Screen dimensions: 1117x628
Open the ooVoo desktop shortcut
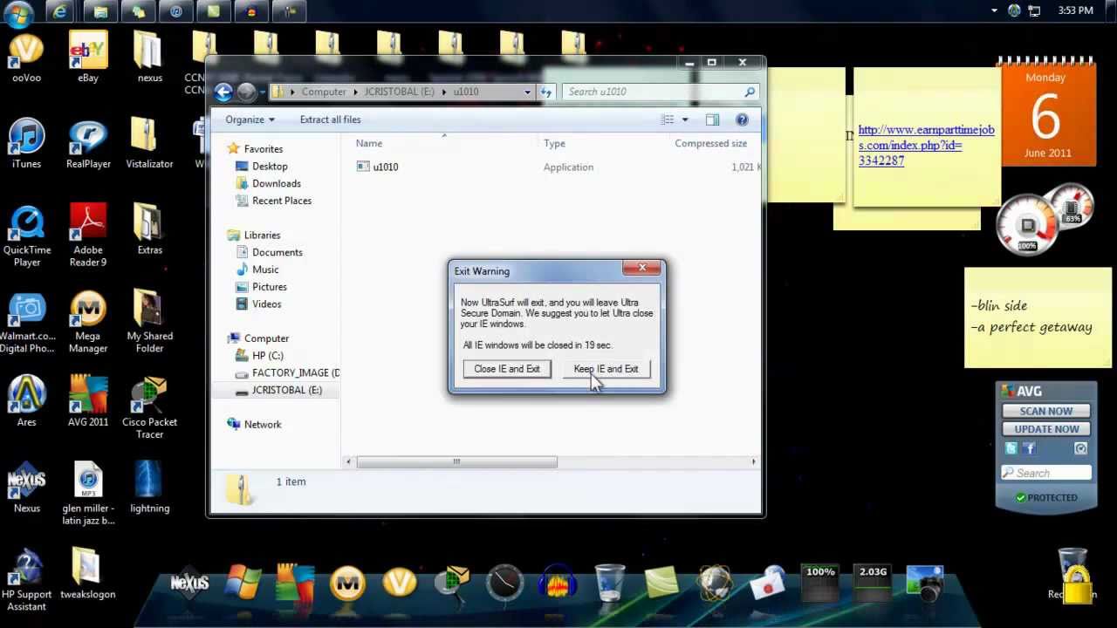tap(26, 57)
